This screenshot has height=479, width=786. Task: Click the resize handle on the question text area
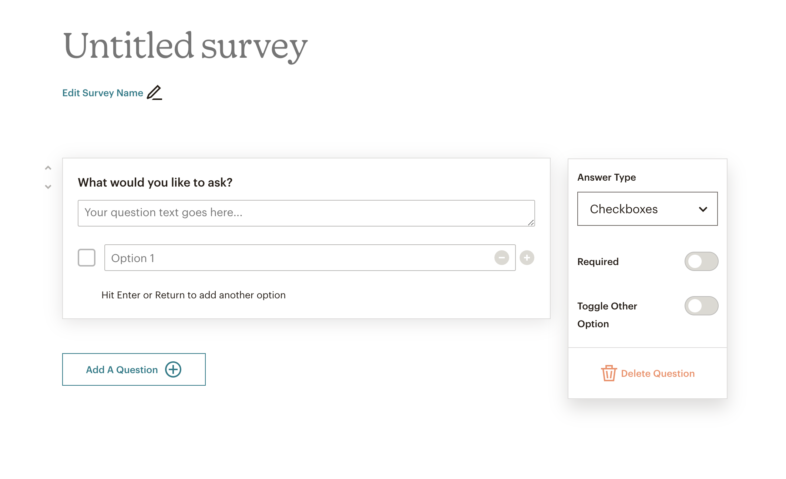click(531, 223)
